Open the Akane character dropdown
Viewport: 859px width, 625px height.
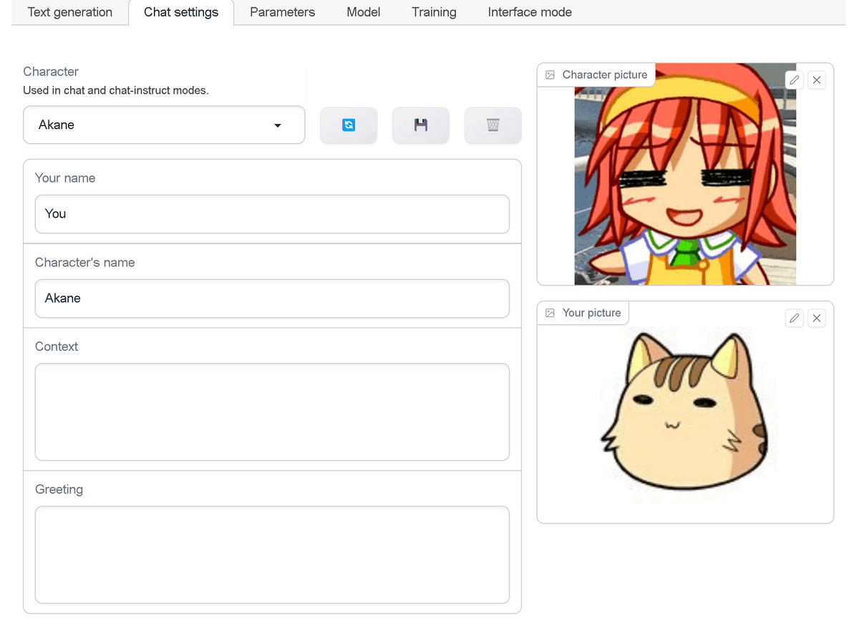164,125
